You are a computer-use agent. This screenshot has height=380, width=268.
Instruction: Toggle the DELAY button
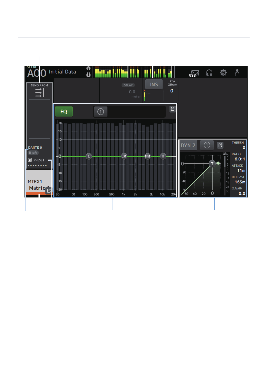128,85
